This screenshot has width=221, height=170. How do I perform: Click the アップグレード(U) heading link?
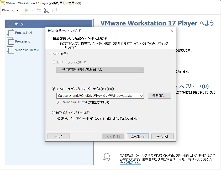point(192,86)
